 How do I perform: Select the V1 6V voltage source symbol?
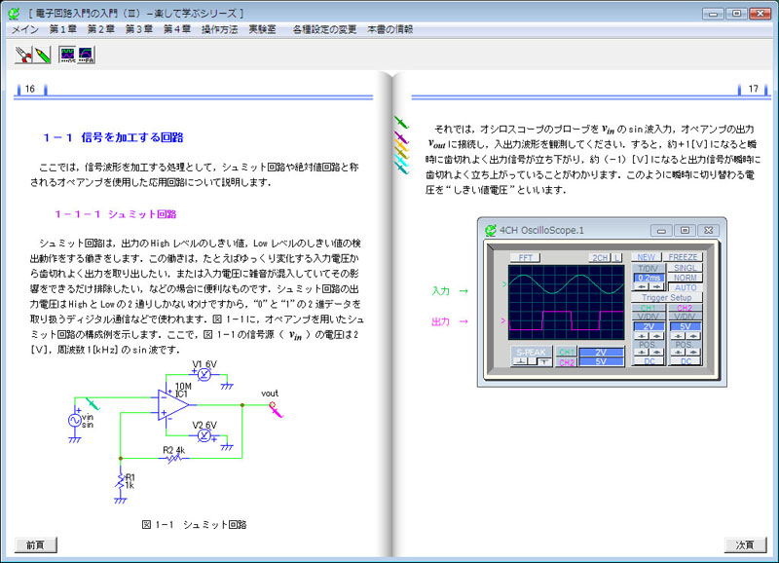[204, 375]
